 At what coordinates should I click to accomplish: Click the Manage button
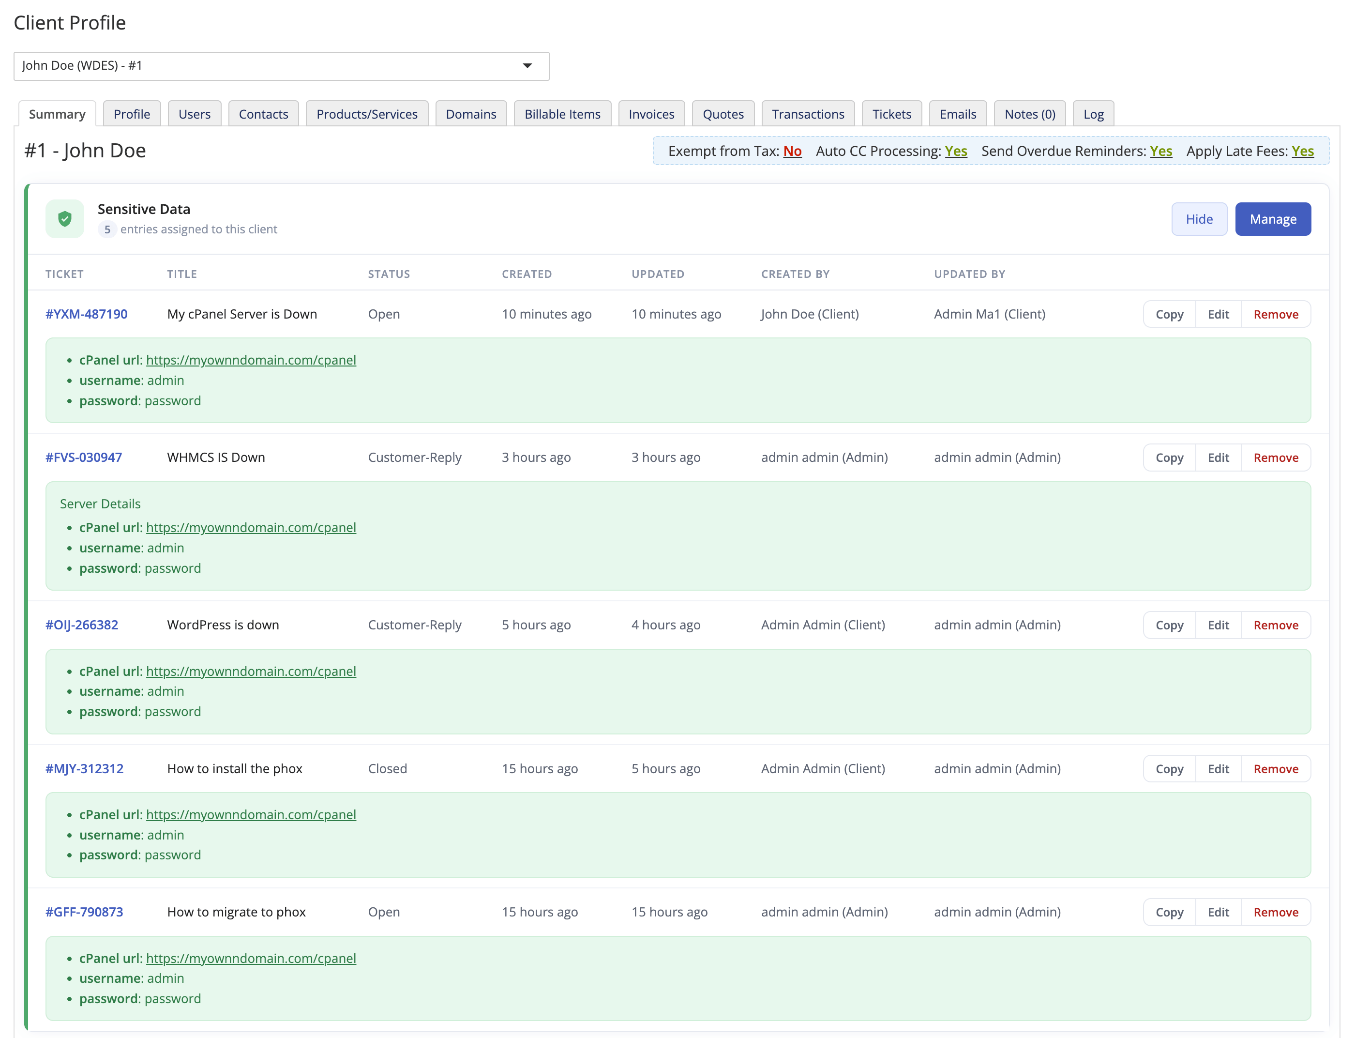pyautogui.click(x=1273, y=219)
